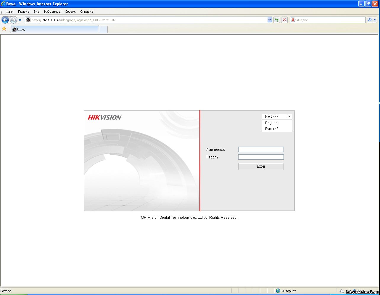Click the green Refresh page icon

click(x=277, y=20)
